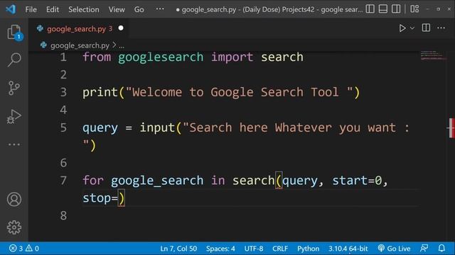Expand the Run button dropdown arrow
The height and width of the screenshot is (255, 455).
coord(412,28)
